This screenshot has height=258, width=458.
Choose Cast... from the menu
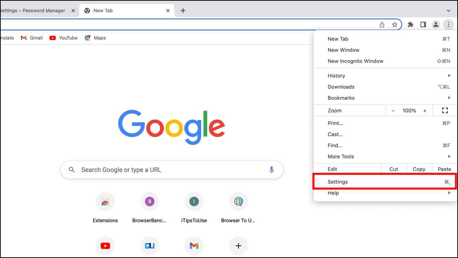pyautogui.click(x=385, y=134)
